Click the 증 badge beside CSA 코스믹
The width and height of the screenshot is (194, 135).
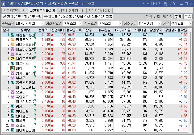(x=12, y=54)
